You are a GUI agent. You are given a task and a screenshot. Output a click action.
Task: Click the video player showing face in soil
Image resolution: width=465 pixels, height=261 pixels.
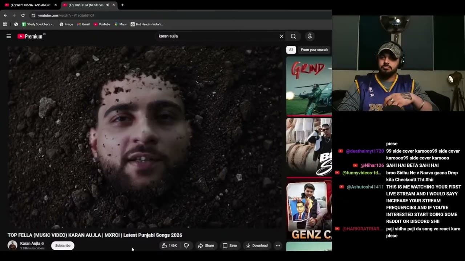coord(145,137)
